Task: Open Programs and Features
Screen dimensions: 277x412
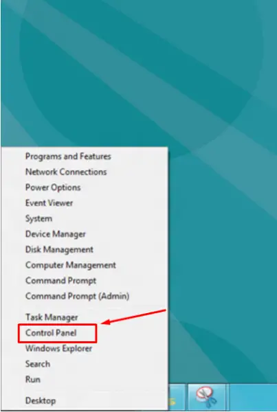Action: coord(68,157)
